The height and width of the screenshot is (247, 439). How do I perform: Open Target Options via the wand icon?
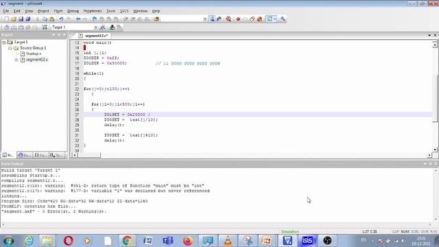coord(102,27)
